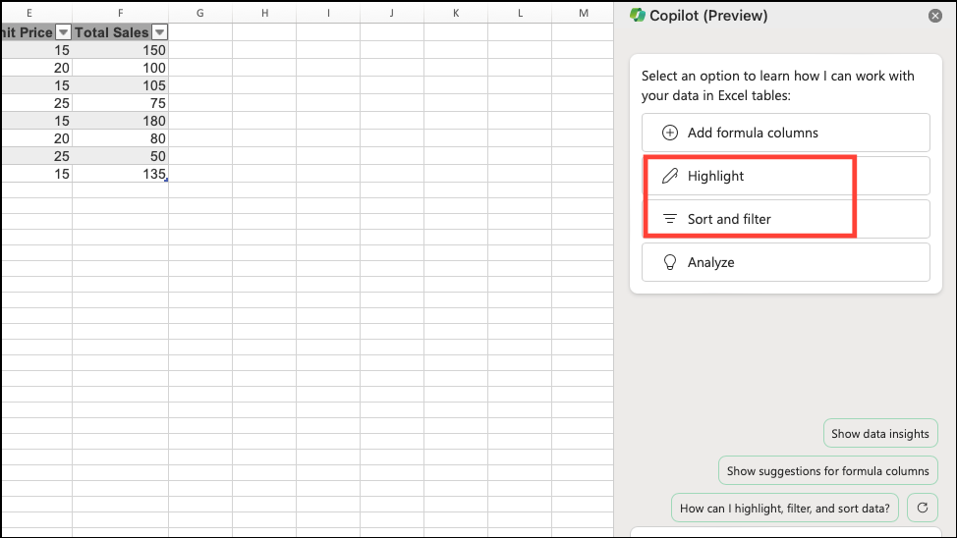Select column F header
Image resolution: width=957 pixels, height=538 pixels.
[120, 13]
